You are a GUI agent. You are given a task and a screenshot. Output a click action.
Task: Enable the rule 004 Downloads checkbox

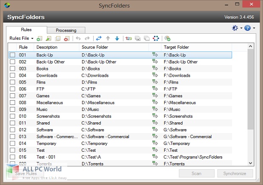click(12, 75)
